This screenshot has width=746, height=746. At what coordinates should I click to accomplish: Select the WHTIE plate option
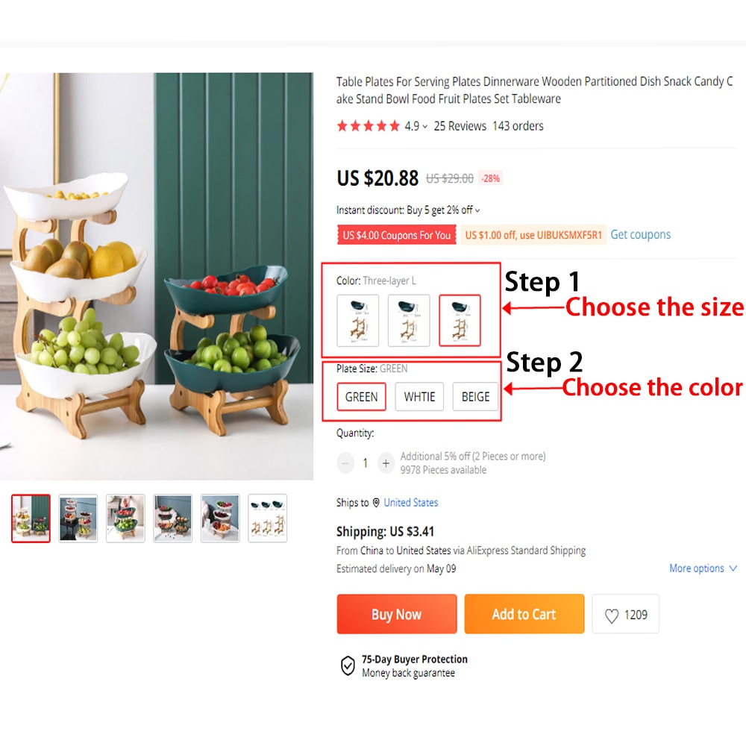pyautogui.click(x=419, y=397)
